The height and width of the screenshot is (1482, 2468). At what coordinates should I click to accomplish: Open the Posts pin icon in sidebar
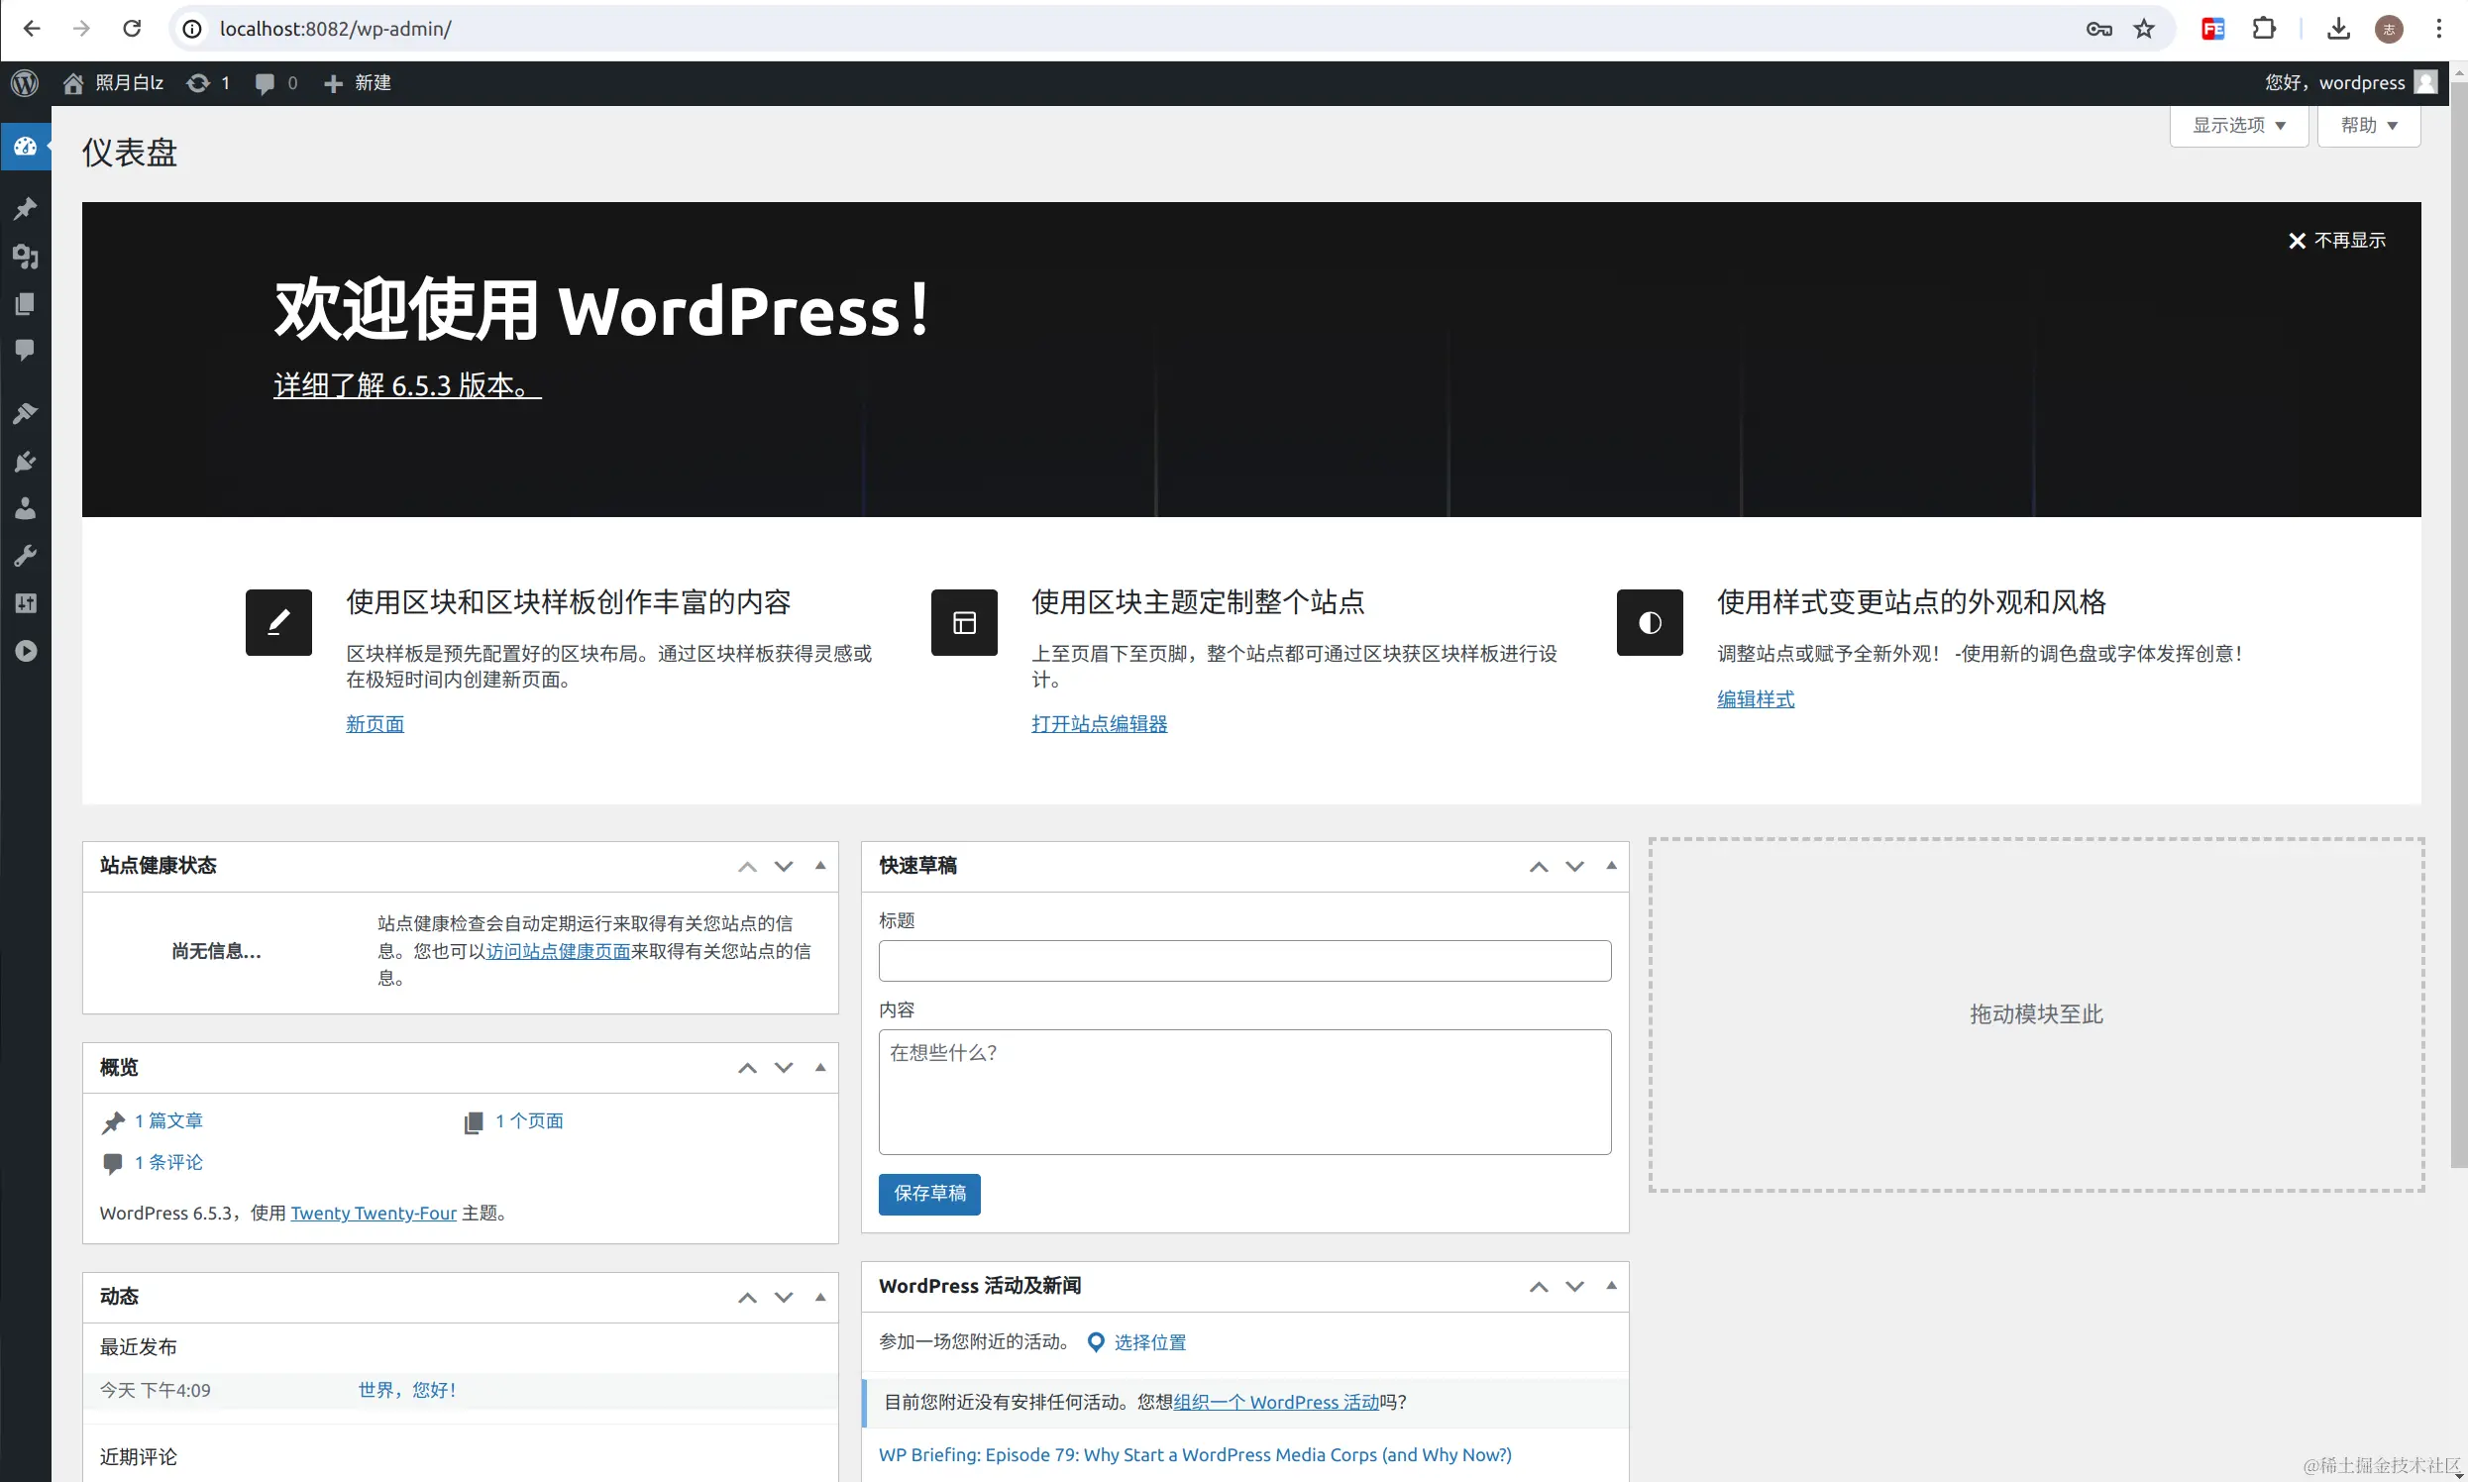coord(25,208)
